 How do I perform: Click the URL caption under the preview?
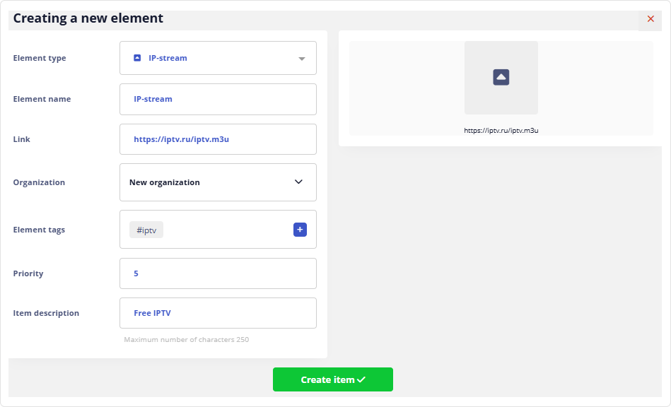(x=501, y=131)
